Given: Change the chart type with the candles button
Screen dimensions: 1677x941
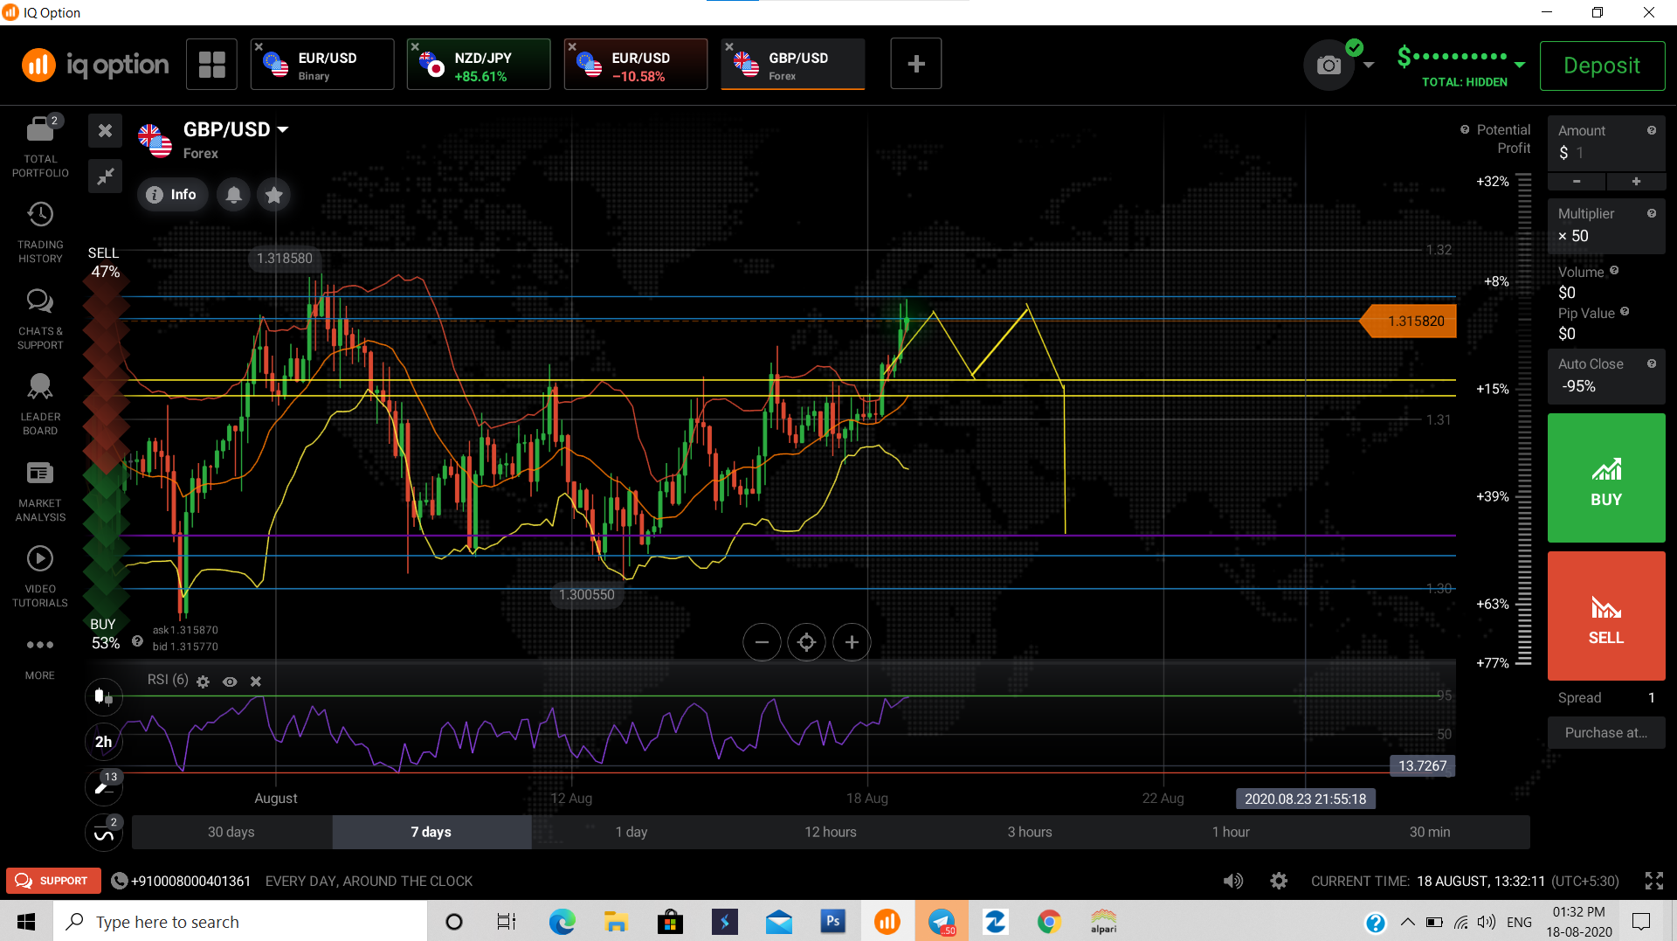Looking at the screenshot, I should pyautogui.click(x=104, y=696).
